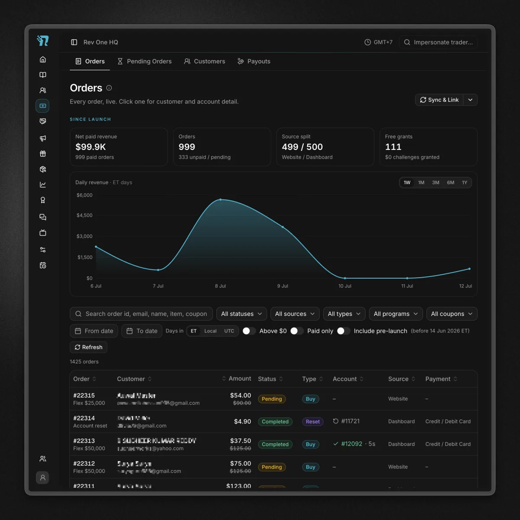Viewport: 520px width, 520px height.
Task: Open the line chart analytics sidebar icon
Action: point(42,185)
